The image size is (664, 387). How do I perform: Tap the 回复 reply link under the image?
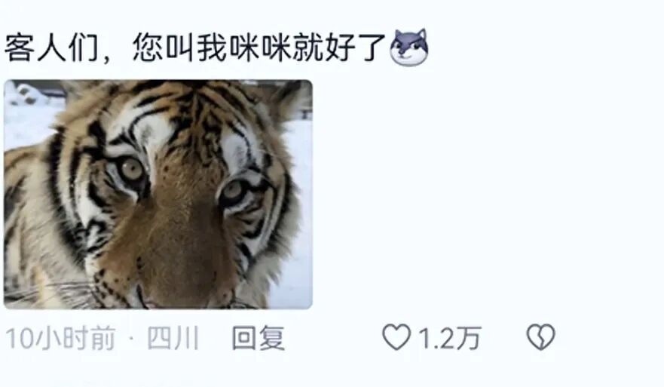[x=259, y=338]
